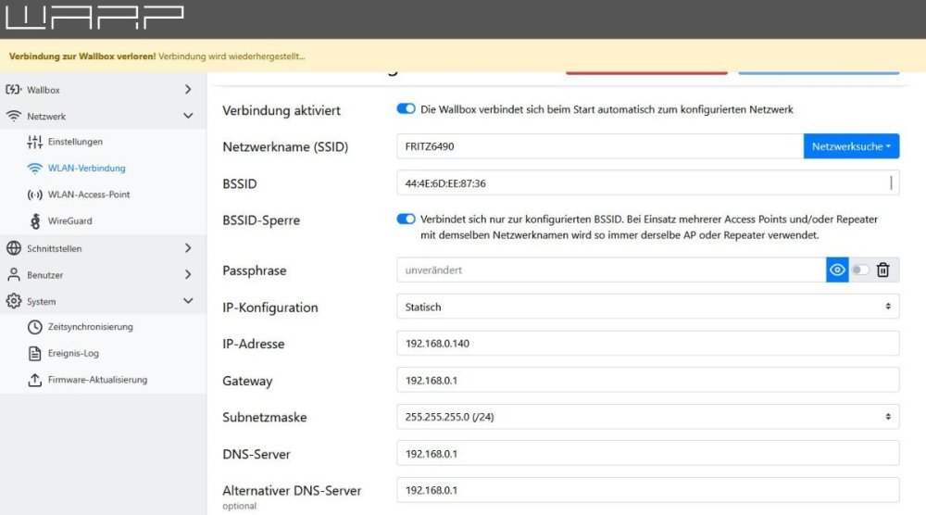Open Firmware-Aktualisierung upload entry
This screenshot has width=926, height=515.
point(96,380)
